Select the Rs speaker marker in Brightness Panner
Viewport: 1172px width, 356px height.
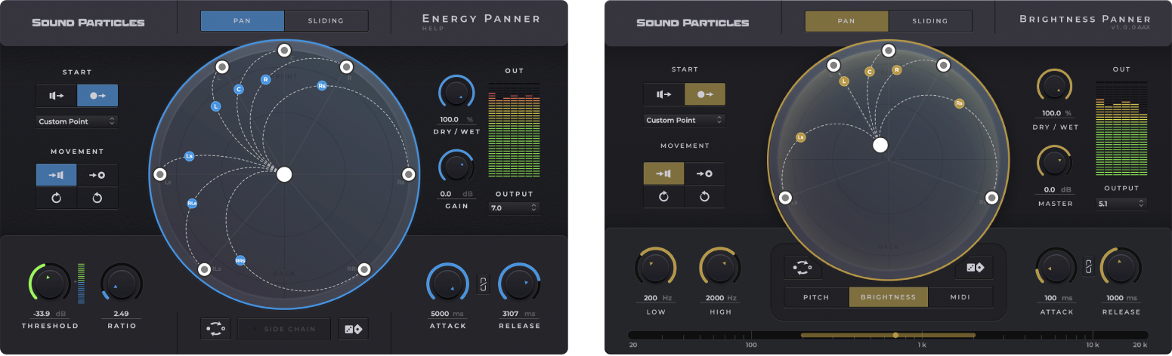(x=992, y=198)
